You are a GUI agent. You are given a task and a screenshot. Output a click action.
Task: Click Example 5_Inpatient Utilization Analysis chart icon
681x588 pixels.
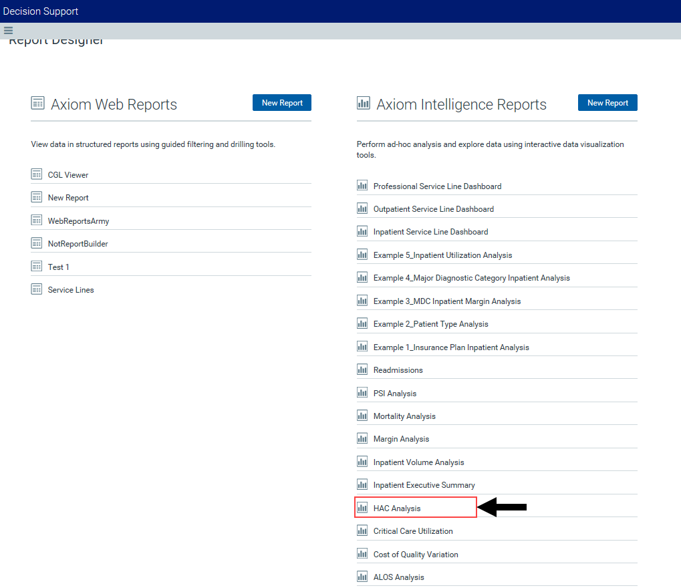pos(362,255)
